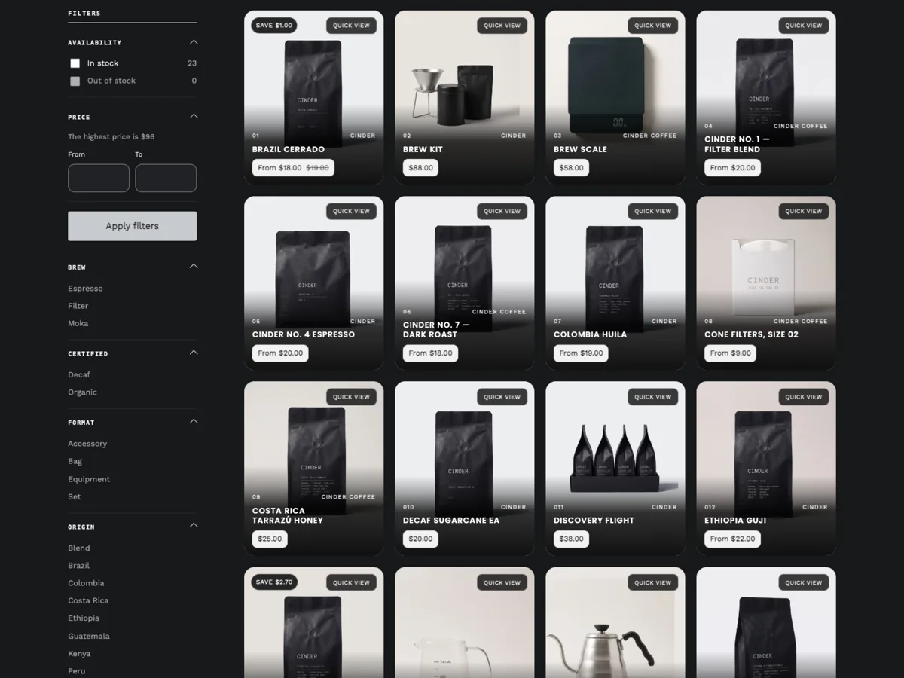Screen dimensions: 904x678
Task: Open the Discovery Flight product title
Action: (x=594, y=521)
